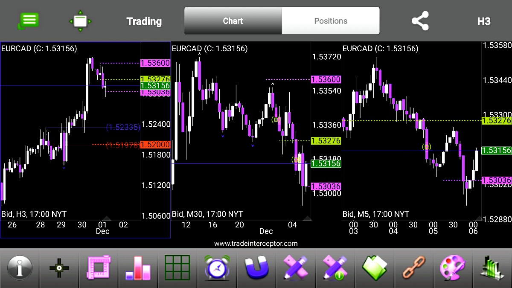Visit www.tradeinterceptor.com link

tap(256, 244)
